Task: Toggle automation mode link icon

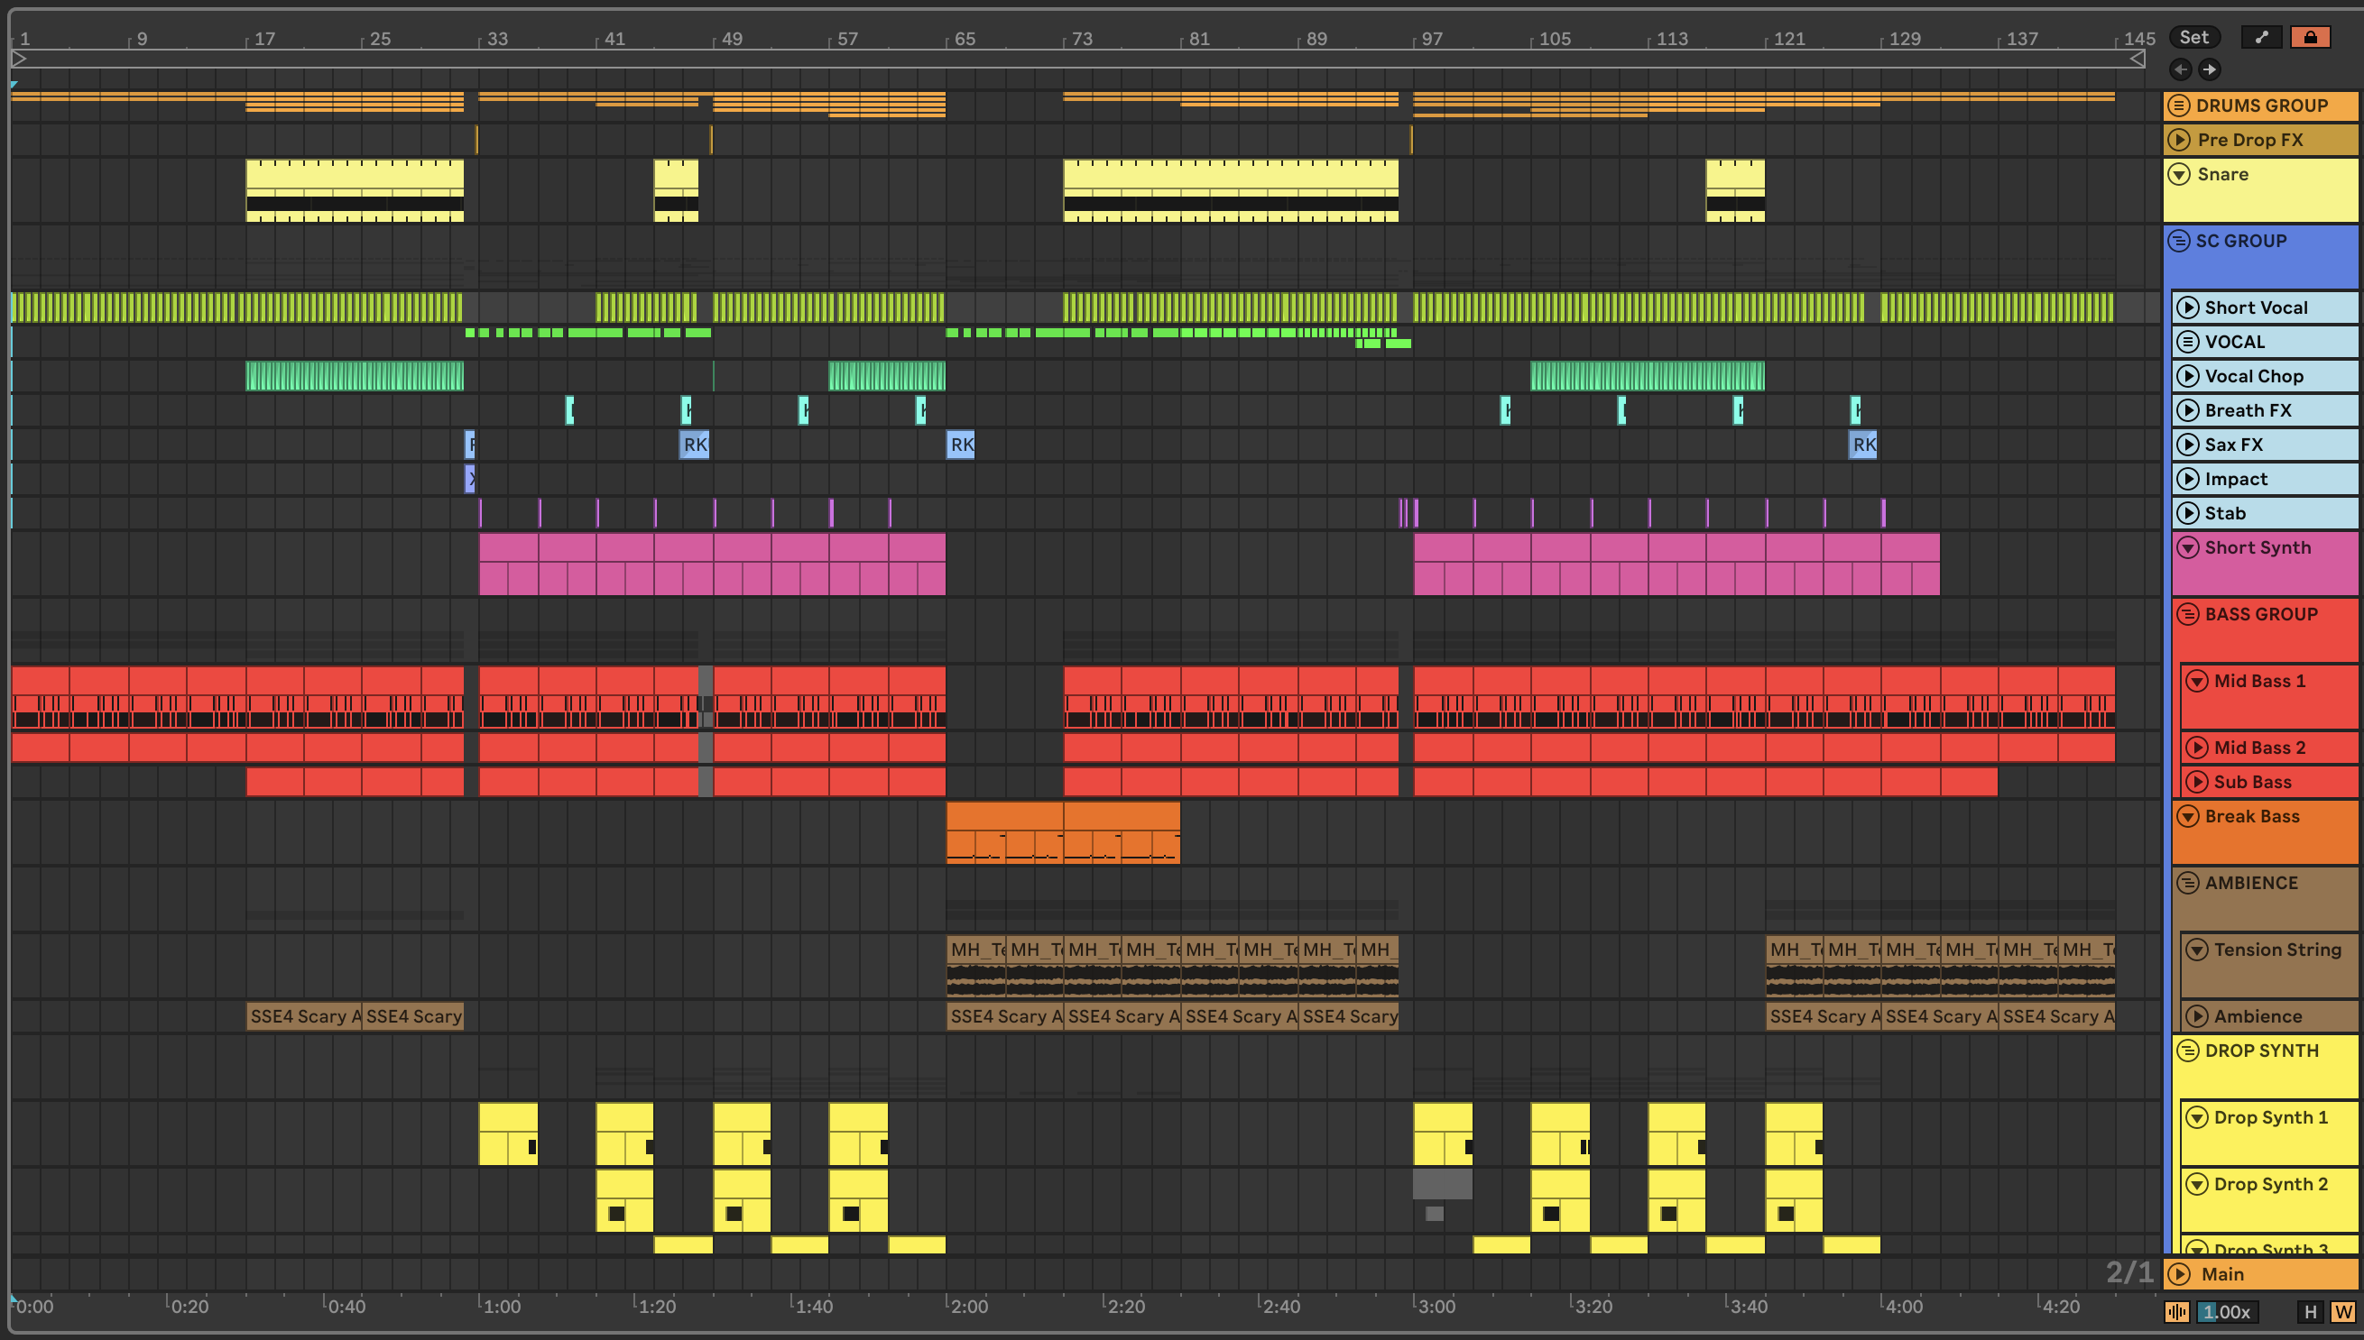Action: click(x=2262, y=37)
